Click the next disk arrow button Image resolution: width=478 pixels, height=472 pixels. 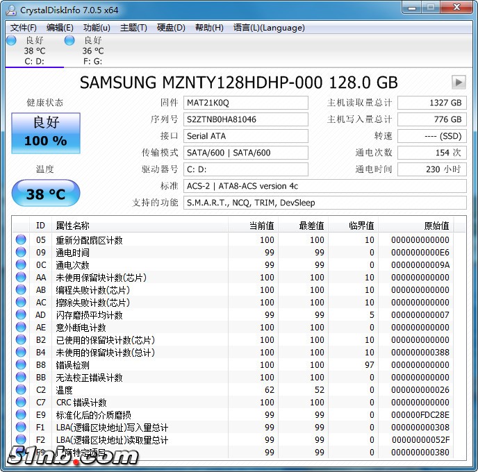click(458, 82)
